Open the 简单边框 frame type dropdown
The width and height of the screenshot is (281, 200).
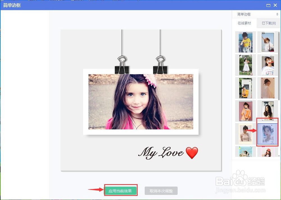[x=256, y=14]
